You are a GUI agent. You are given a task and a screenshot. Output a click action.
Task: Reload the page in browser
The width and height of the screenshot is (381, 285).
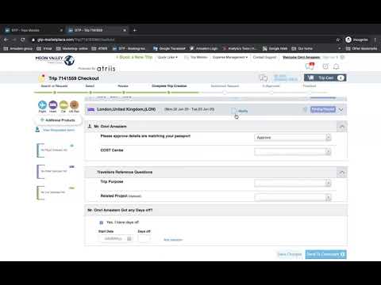point(23,40)
